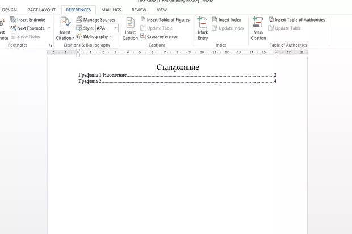Click page number 4 in the table
Screen dimensions: 352x234
[275, 81]
